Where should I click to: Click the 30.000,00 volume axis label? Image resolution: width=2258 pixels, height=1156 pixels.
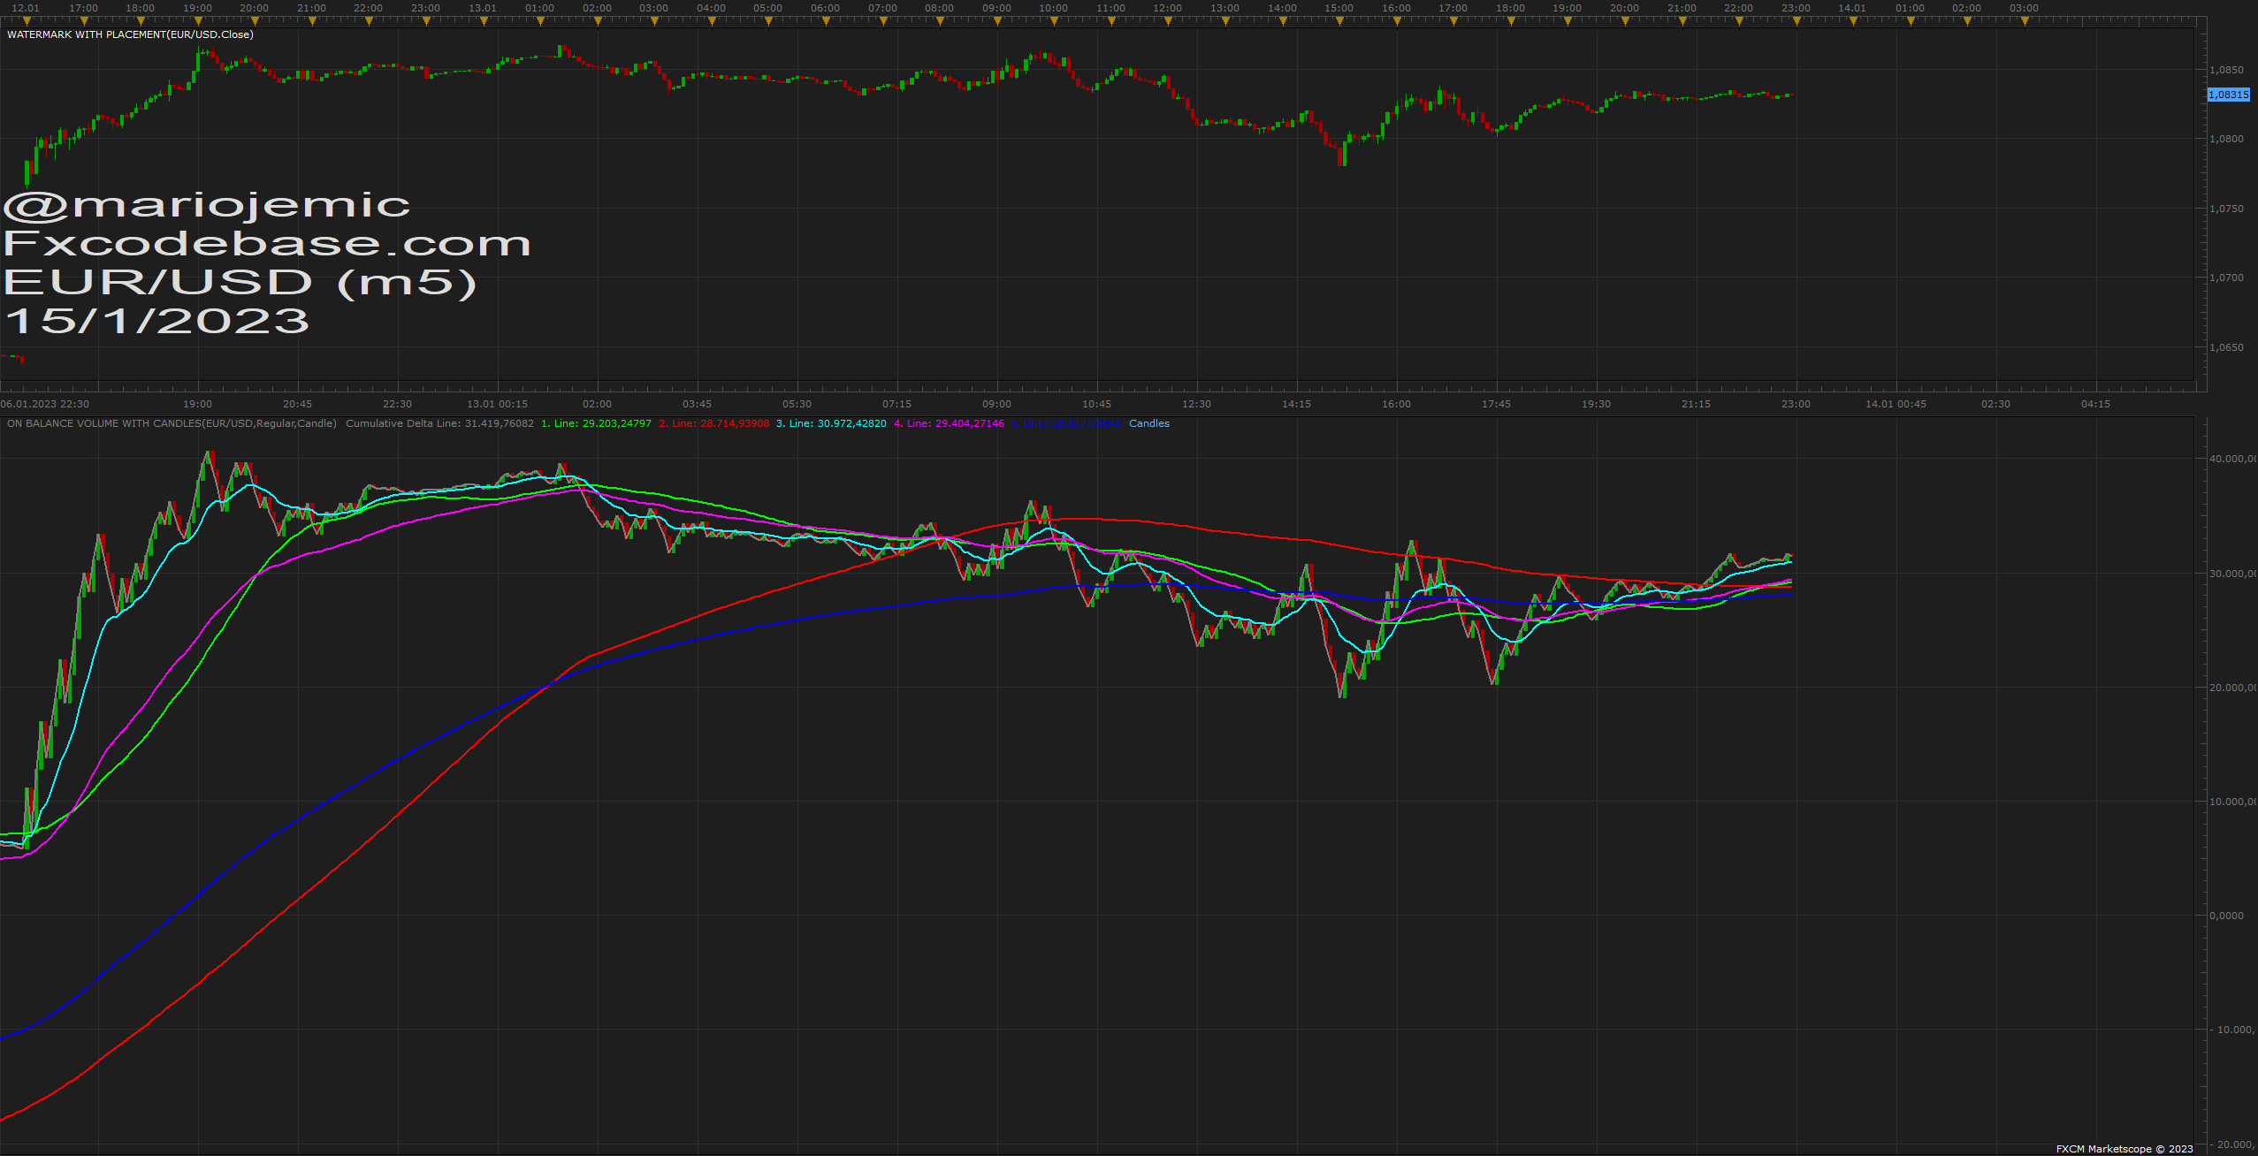pos(2232,574)
